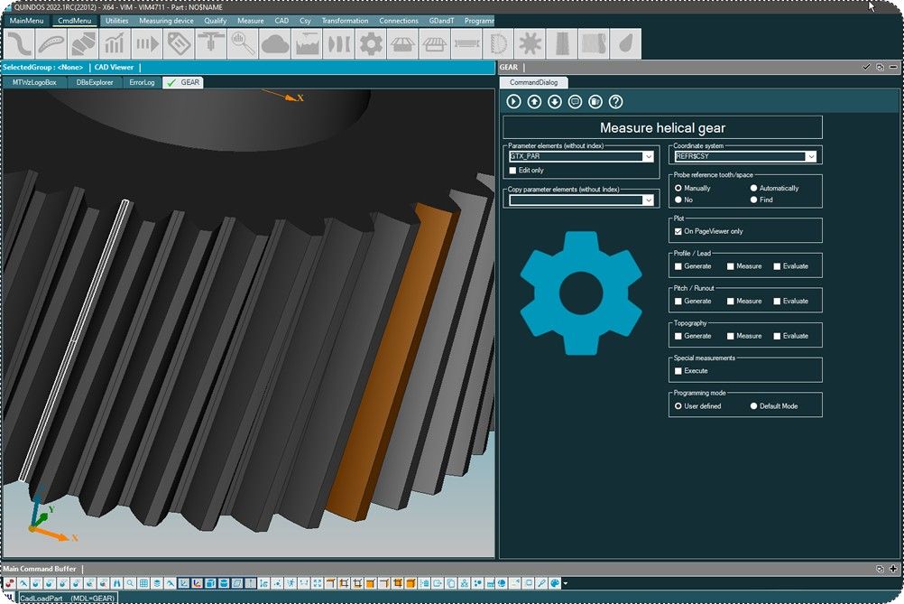The image size is (904, 604).
Task: Select the white outlined tooth edge
Action: tap(74, 340)
